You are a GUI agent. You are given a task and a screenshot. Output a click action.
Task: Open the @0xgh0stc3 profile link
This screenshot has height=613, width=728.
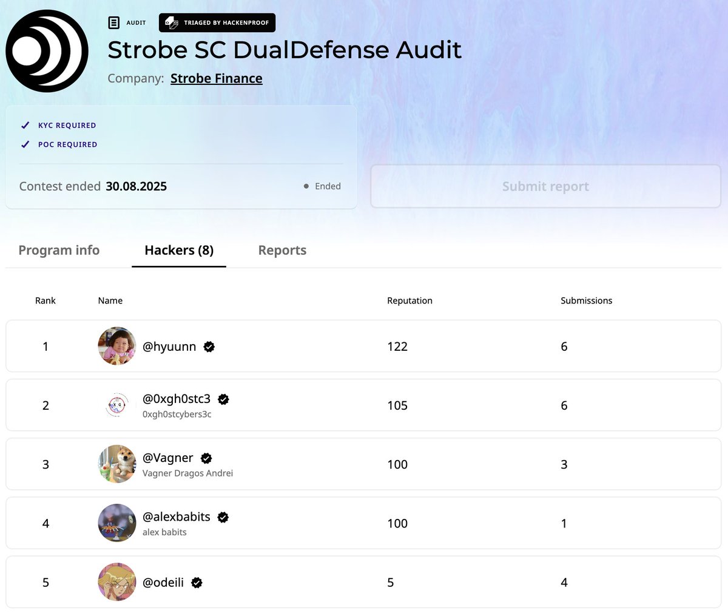pyautogui.click(x=177, y=399)
